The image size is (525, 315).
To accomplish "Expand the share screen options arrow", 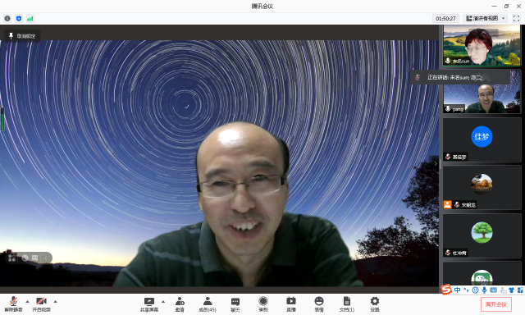I will 163,302.
